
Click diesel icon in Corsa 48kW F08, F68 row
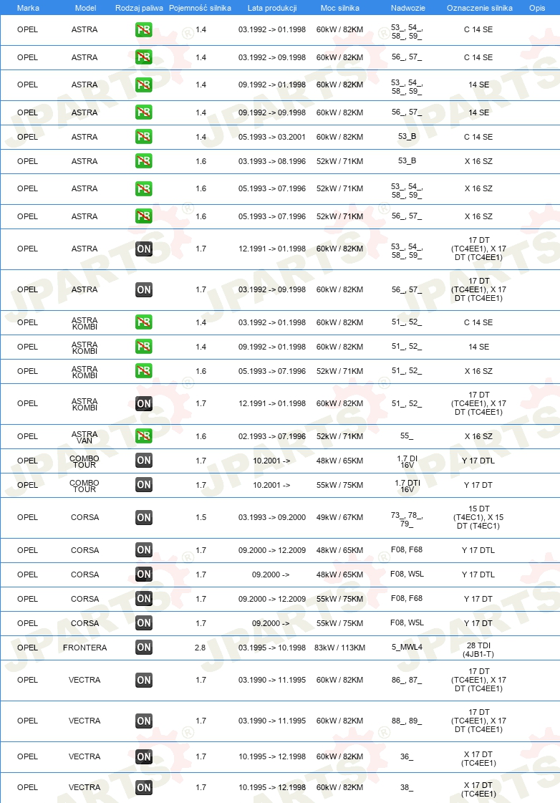click(144, 550)
